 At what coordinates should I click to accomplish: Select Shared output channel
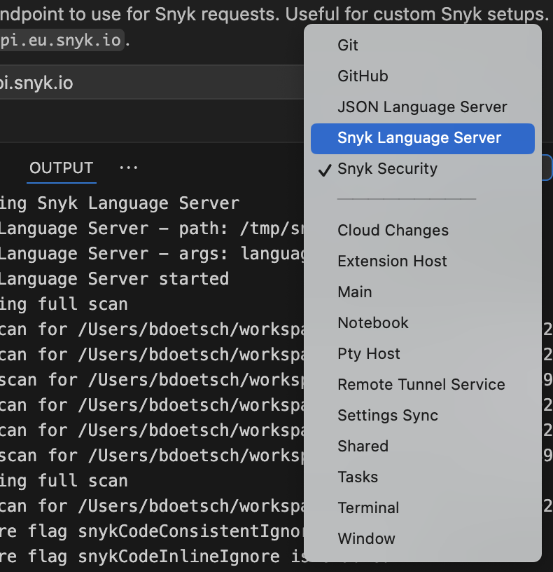[x=363, y=446]
